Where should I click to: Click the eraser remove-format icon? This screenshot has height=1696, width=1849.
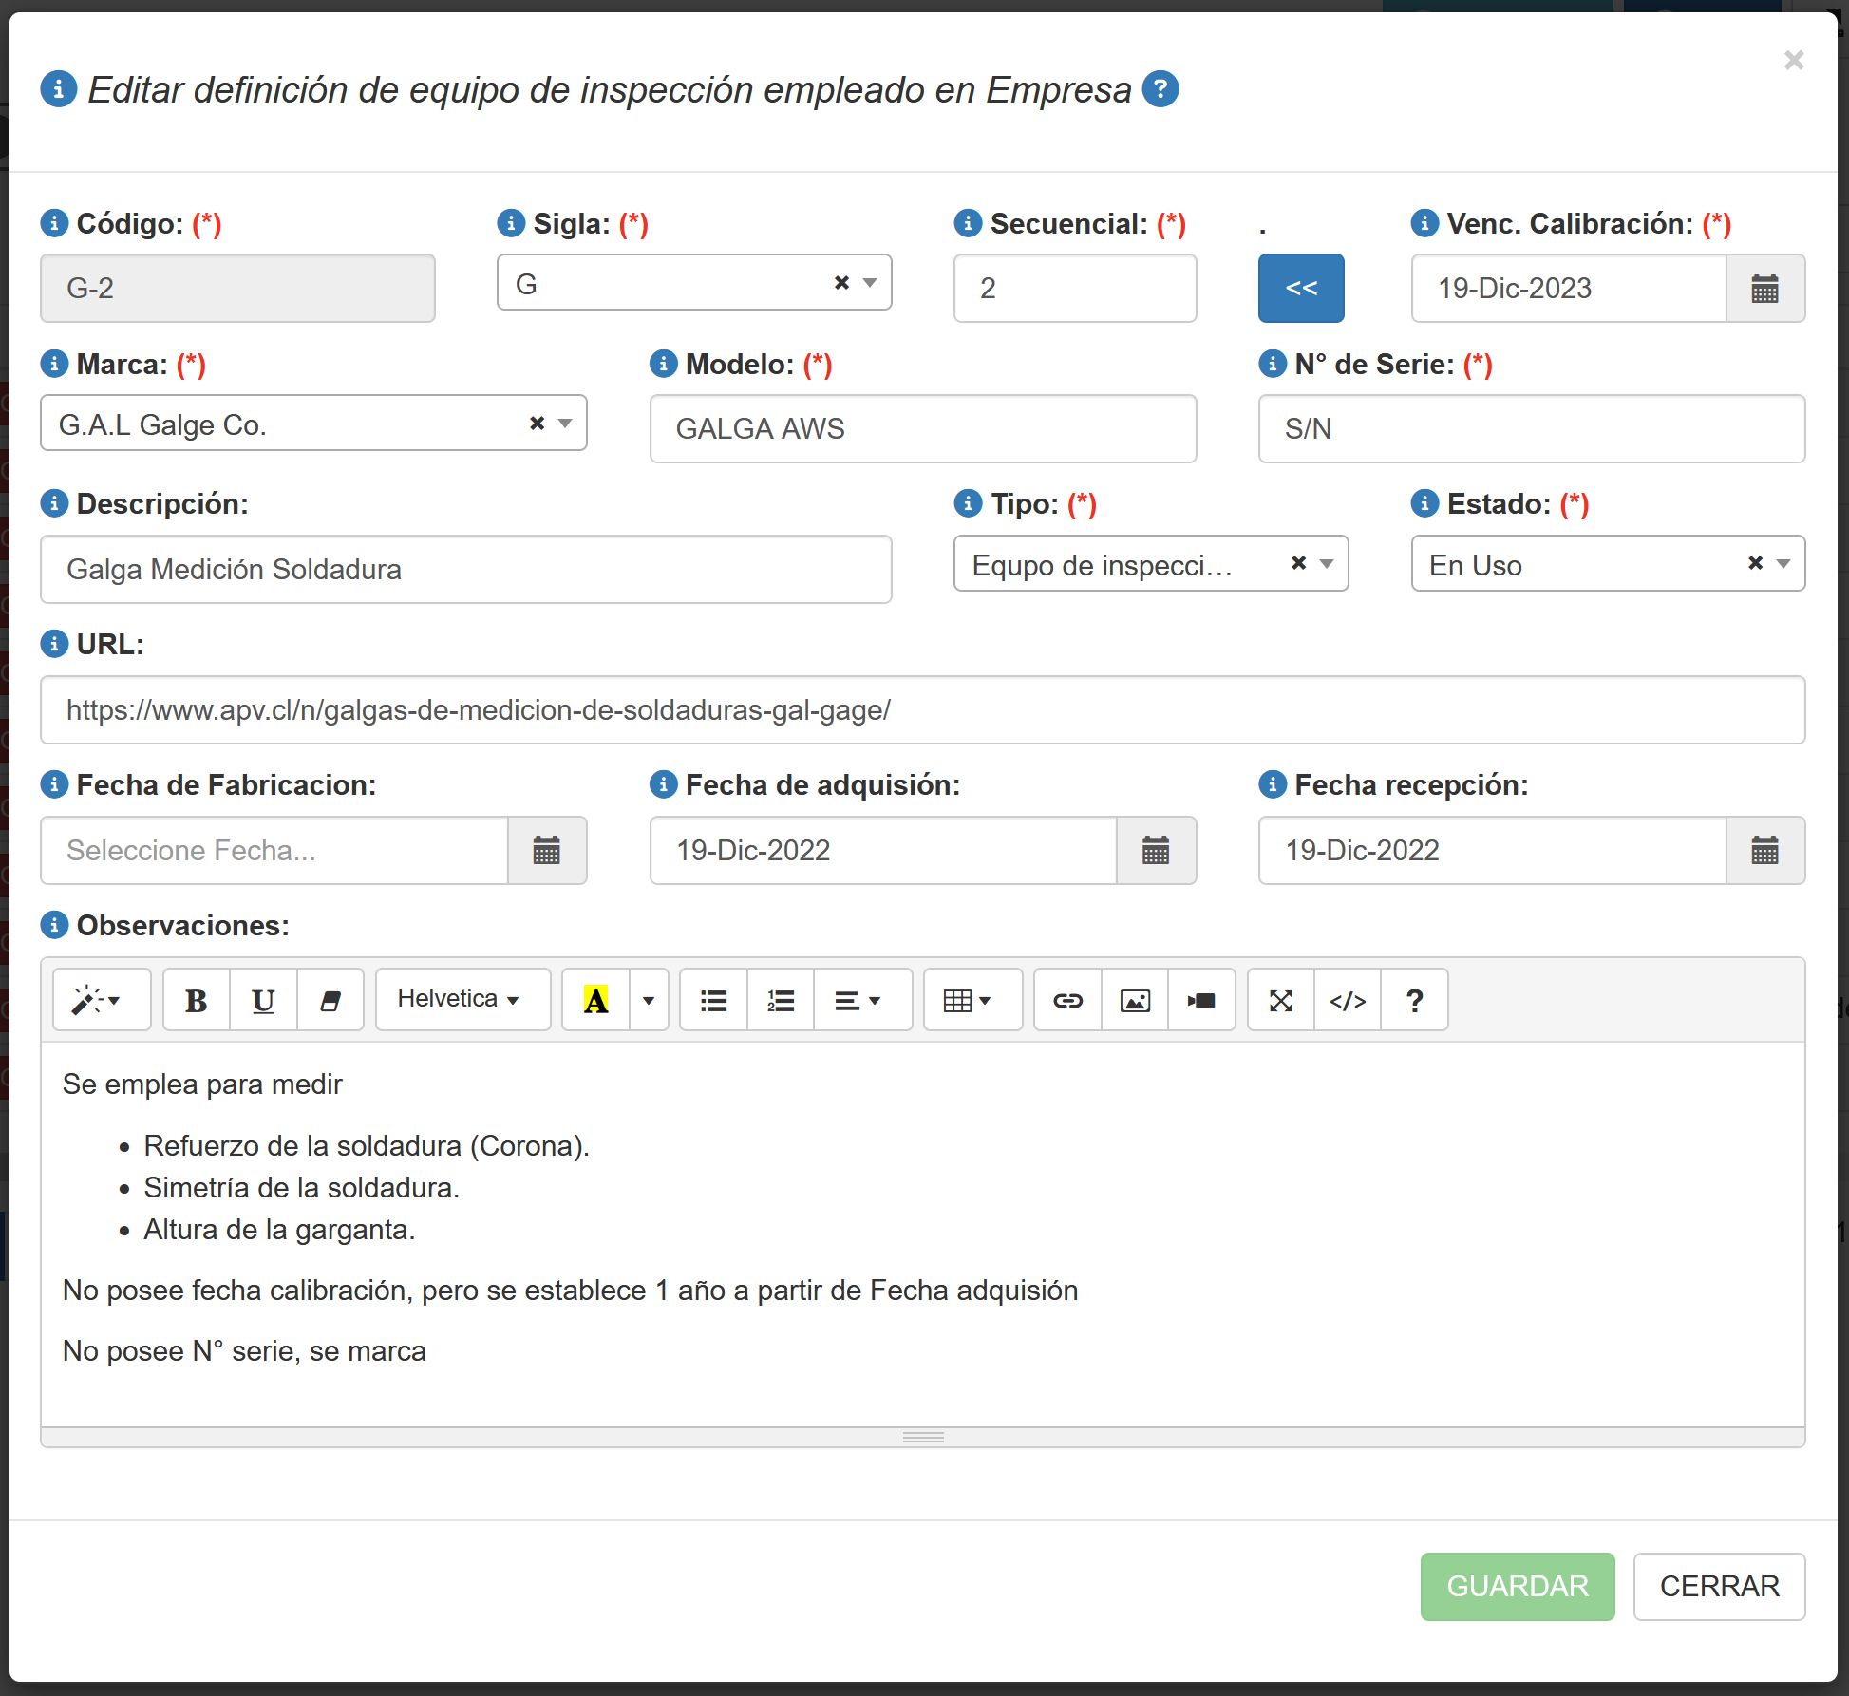pos(330,1001)
